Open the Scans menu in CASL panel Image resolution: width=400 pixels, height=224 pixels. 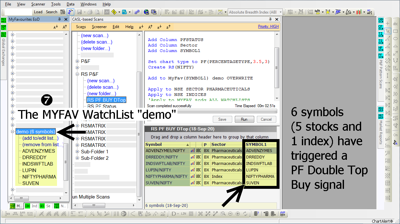coord(81,27)
